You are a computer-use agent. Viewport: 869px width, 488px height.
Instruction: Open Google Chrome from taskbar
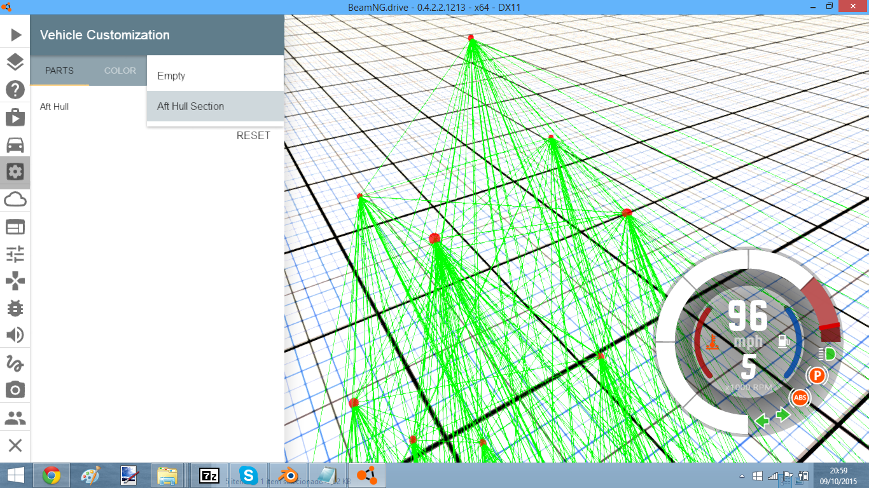tap(52, 475)
